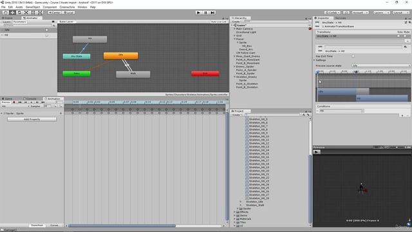
Task: Click Add Property button
Action: pyautogui.click(x=32, y=119)
